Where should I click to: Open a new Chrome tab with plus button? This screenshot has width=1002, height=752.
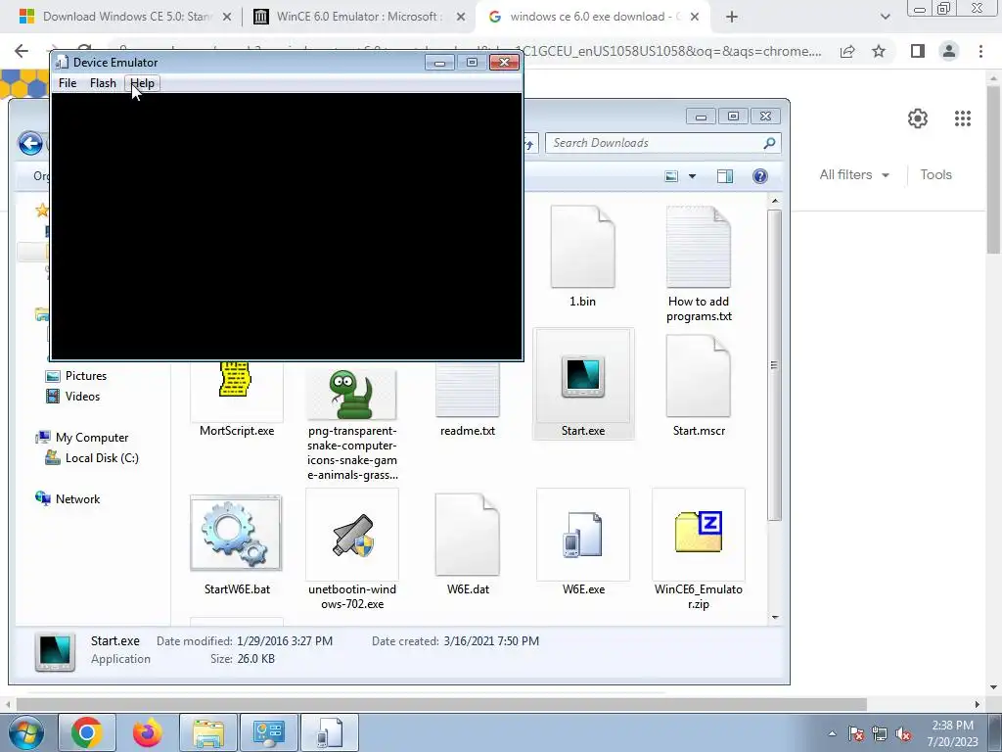pyautogui.click(x=732, y=17)
